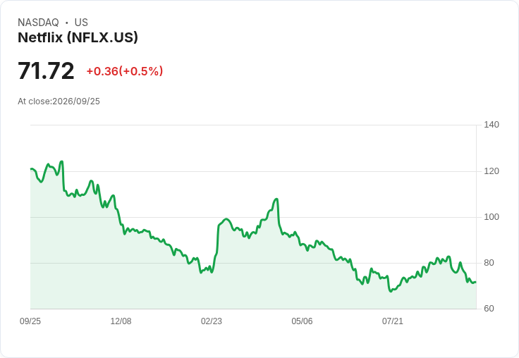Click the current price 71.72
519x358 pixels.
(x=46, y=70)
